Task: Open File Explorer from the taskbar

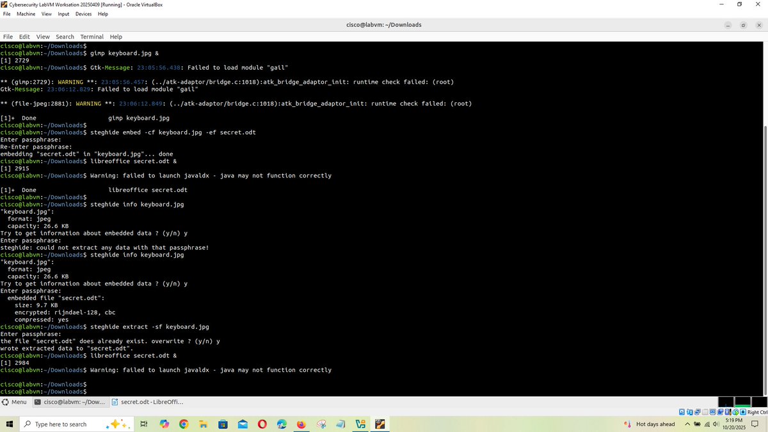Action: 203,424
